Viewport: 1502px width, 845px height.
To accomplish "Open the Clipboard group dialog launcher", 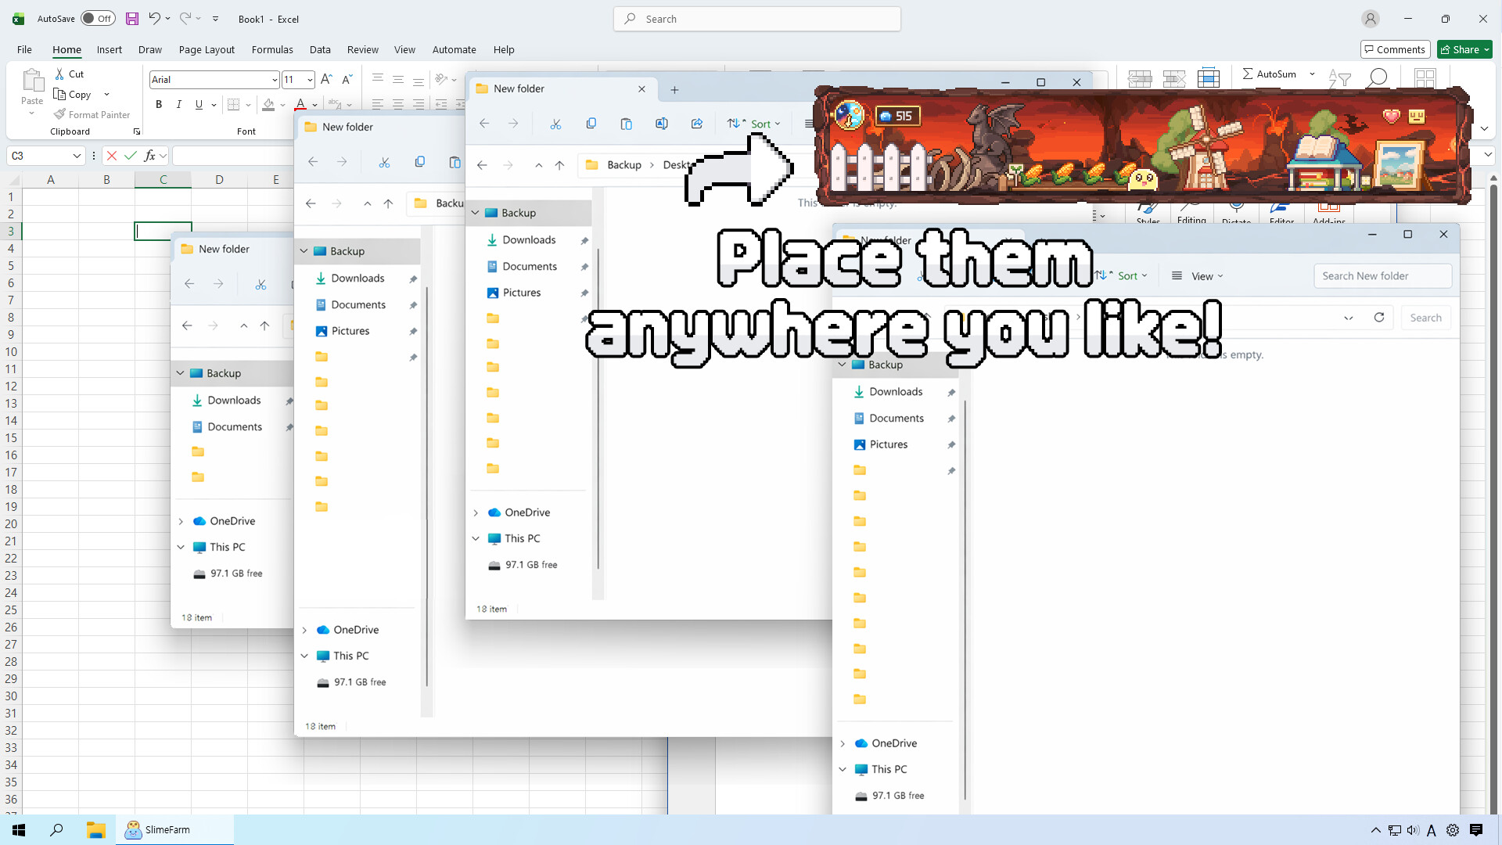I will (137, 131).
